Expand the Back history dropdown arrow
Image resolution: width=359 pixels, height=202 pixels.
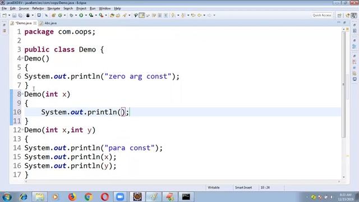(x=204, y=15)
